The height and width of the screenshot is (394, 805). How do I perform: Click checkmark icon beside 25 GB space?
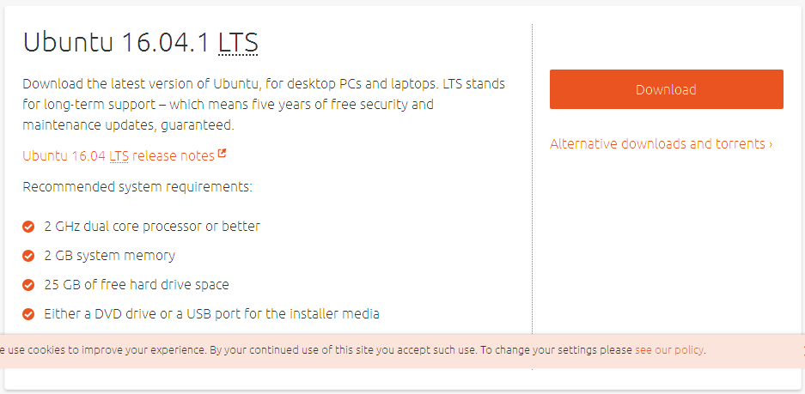28,285
